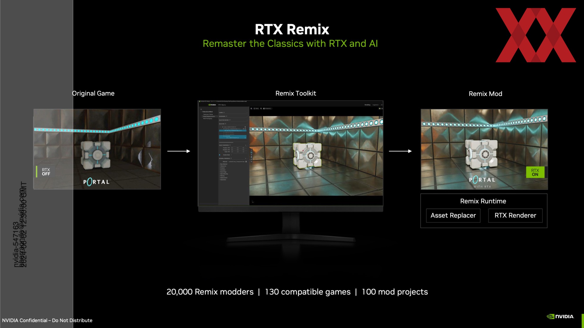
Task: Click the green RTX ON badge
Action: 535,173
